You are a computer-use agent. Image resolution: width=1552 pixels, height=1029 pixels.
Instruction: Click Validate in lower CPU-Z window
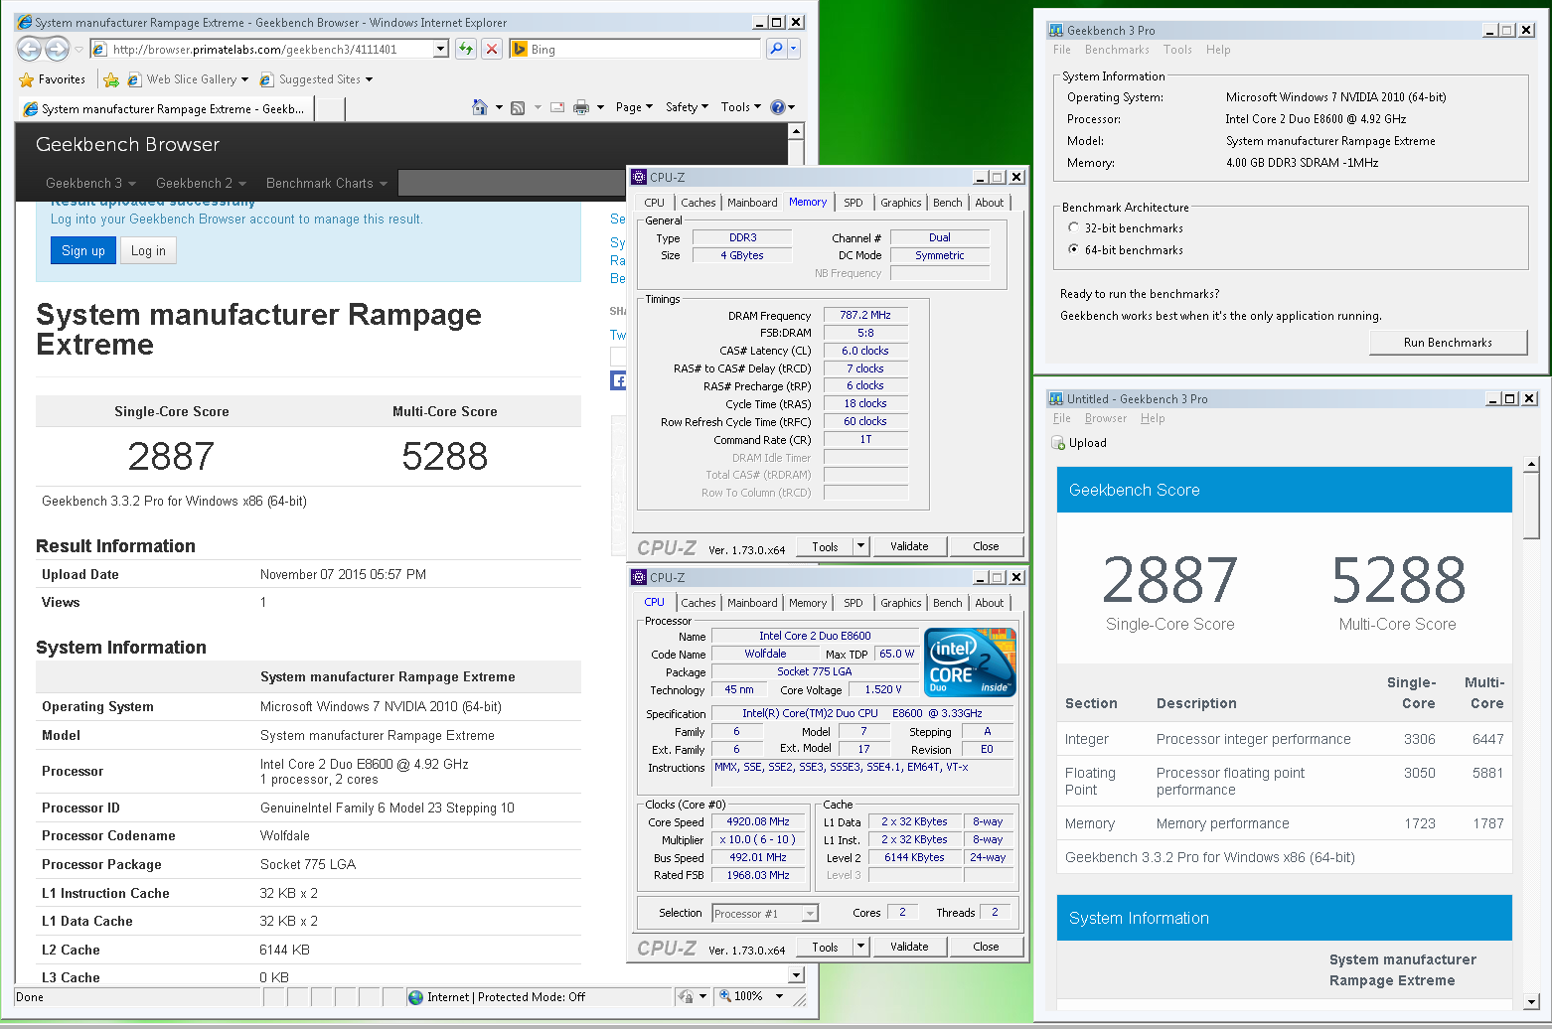(909, 947)
